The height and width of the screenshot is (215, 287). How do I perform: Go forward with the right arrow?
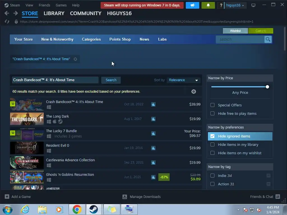[16, 13]
